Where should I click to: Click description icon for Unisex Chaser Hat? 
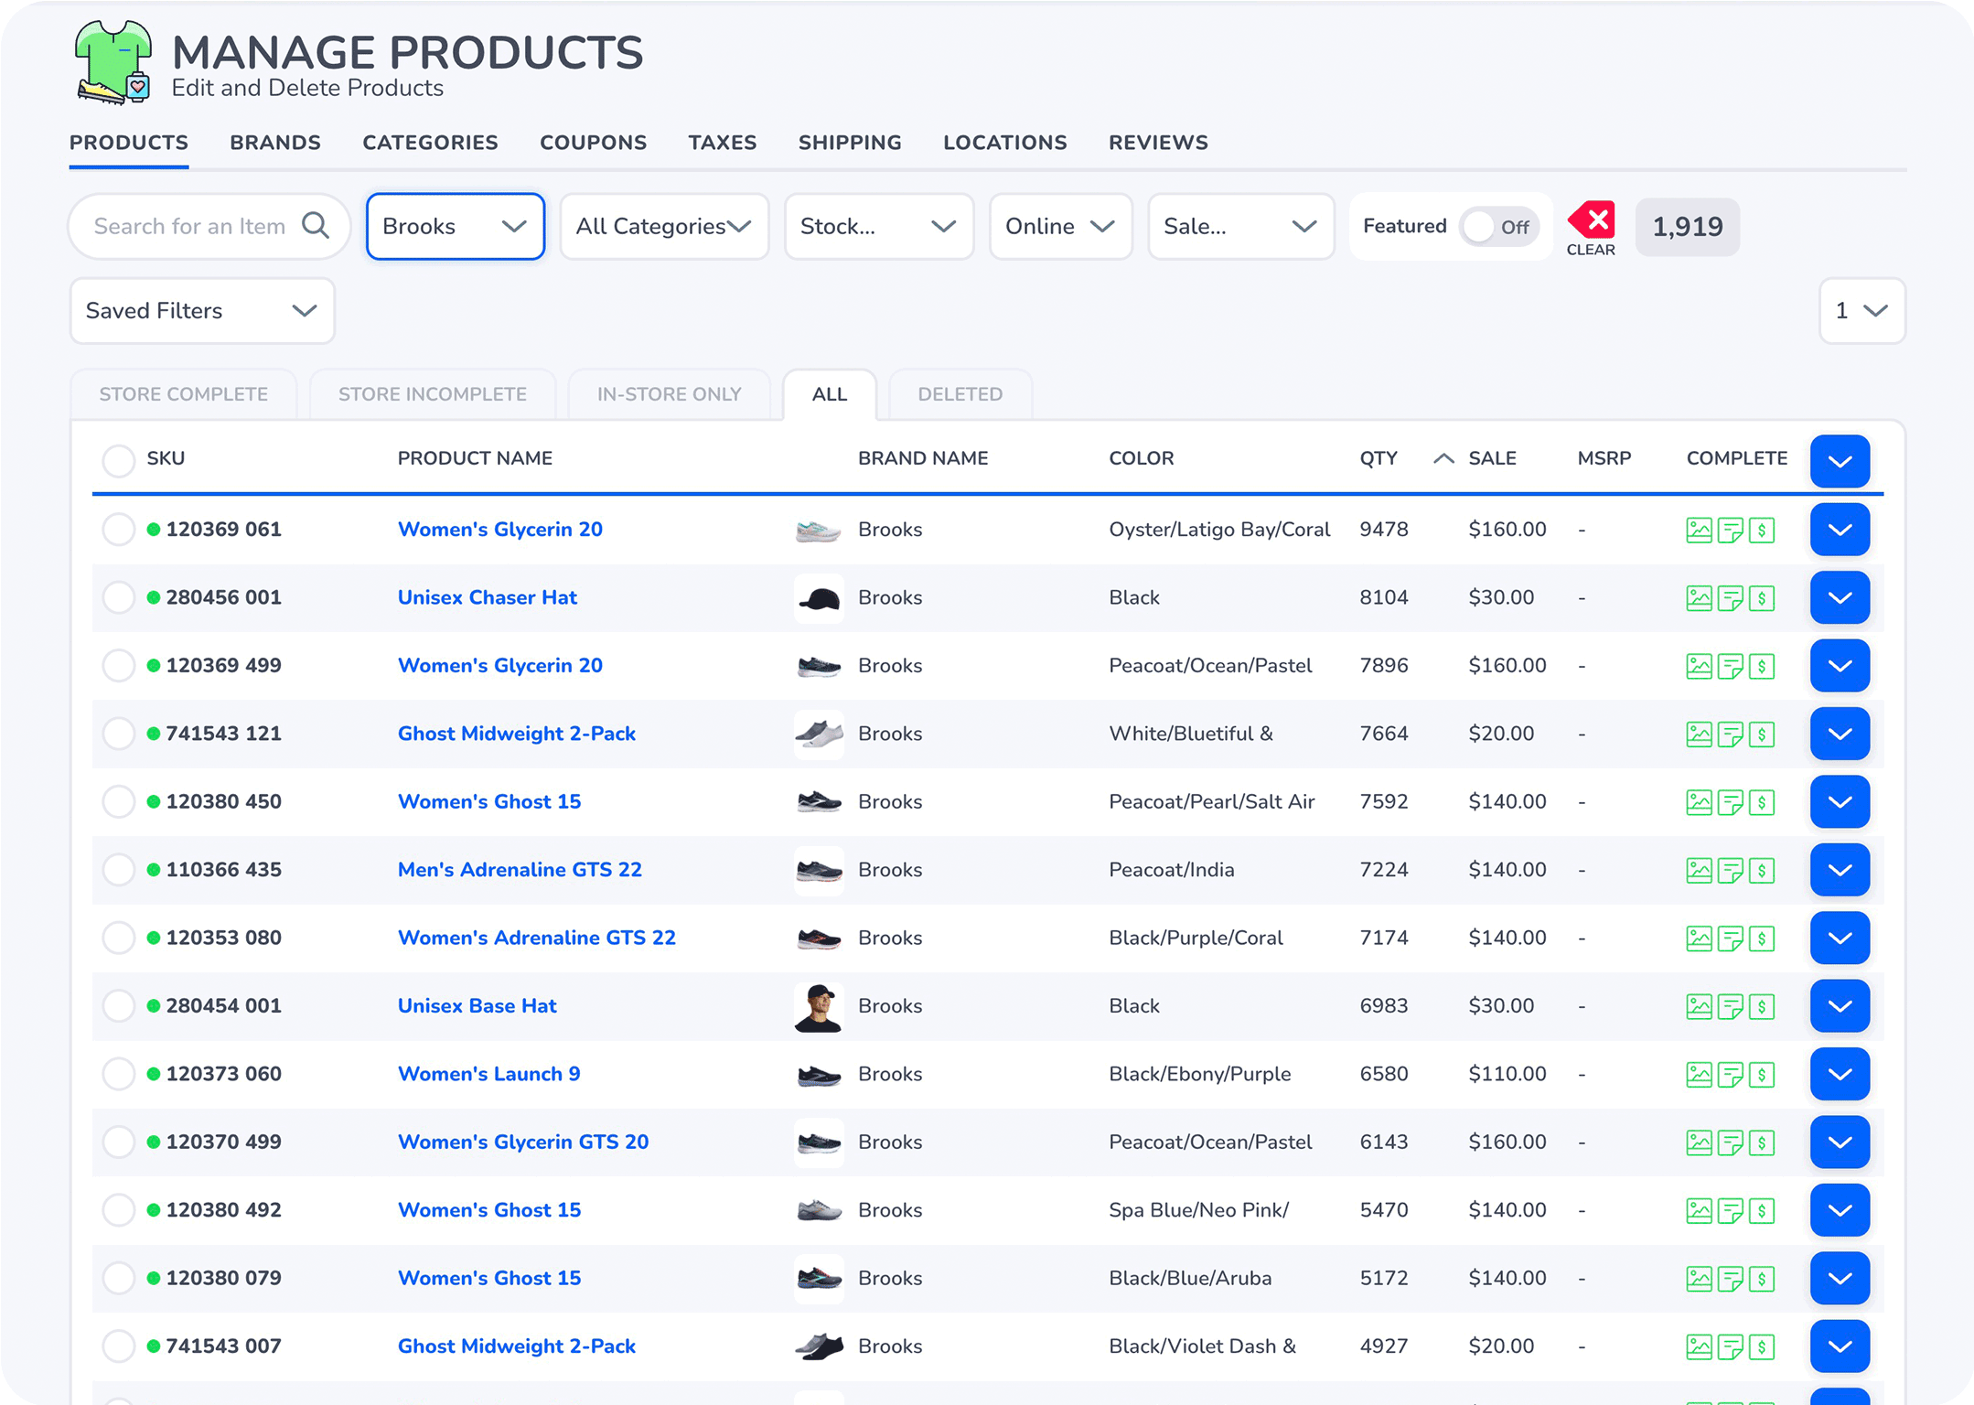(1730, 598)
